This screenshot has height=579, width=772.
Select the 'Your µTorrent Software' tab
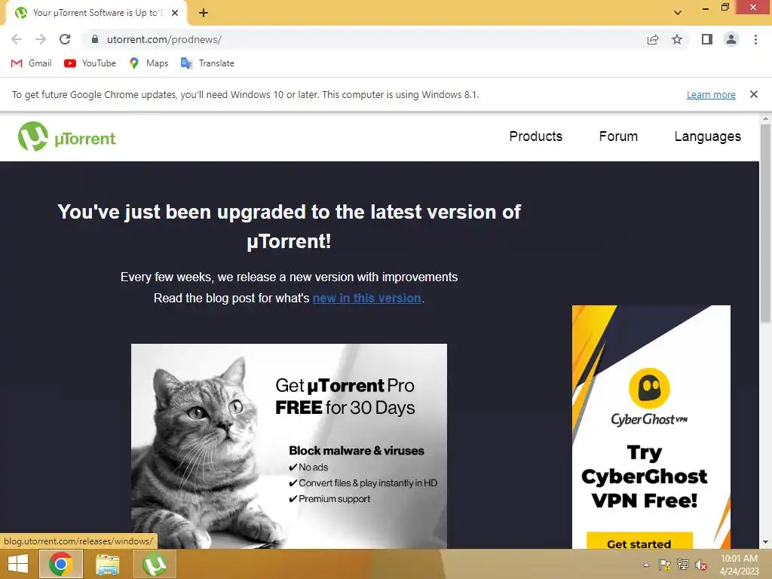click(x=96, y=13)
